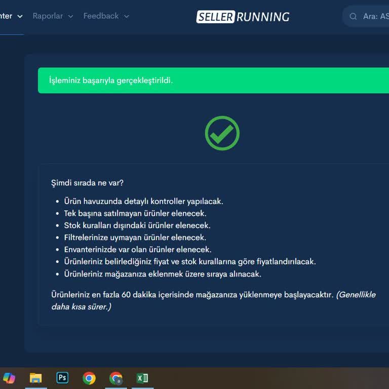Open the Feedback menu
Viewport: 389px width, 389px height.
(106, 16)
